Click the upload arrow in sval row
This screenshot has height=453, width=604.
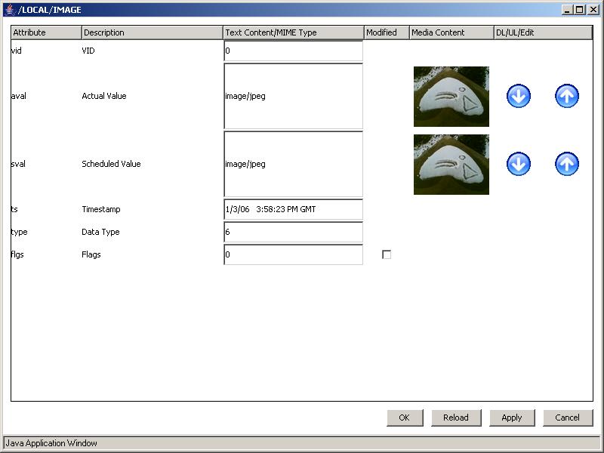click(567, 164)
